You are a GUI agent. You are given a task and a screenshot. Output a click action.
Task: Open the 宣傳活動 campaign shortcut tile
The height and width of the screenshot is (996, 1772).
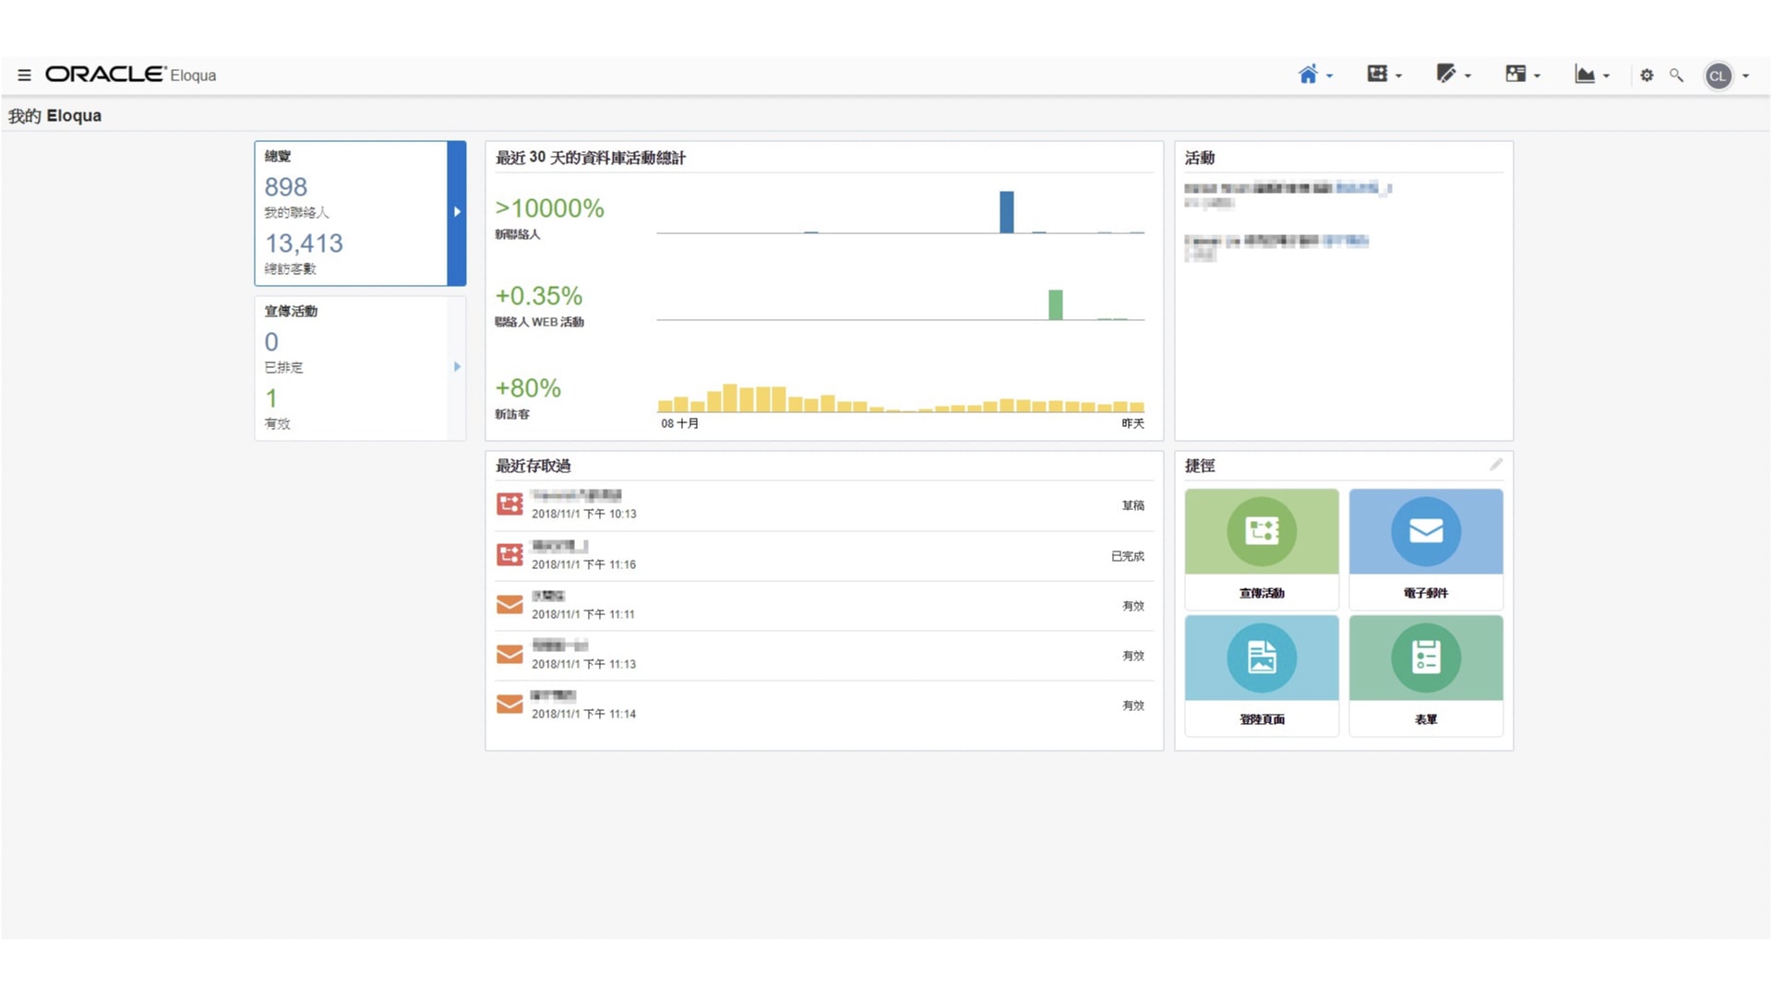[x=1261, y=549]
